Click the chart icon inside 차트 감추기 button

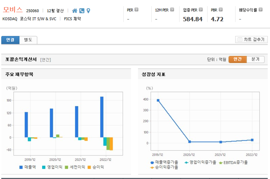(x=240, y=39)
